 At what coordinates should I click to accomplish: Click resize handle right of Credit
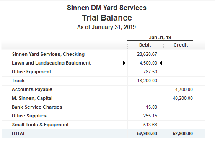(199, 46)
